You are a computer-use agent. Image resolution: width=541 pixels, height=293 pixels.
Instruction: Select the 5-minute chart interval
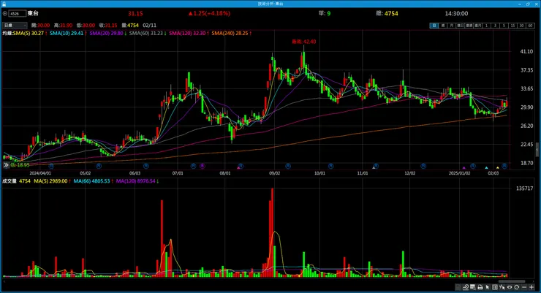504,26
